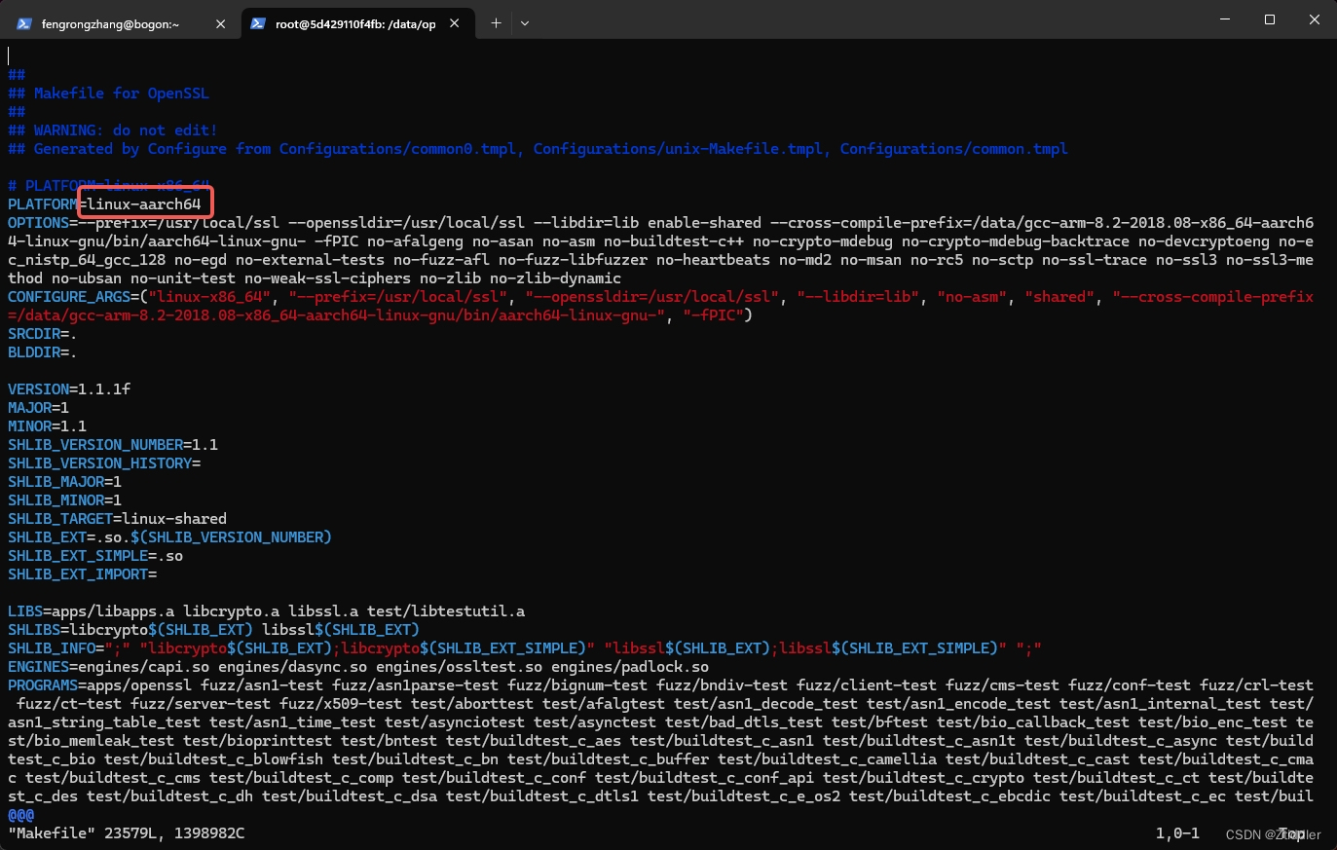Click the SHLIB_MAJOR=1 line

(64, 482)
